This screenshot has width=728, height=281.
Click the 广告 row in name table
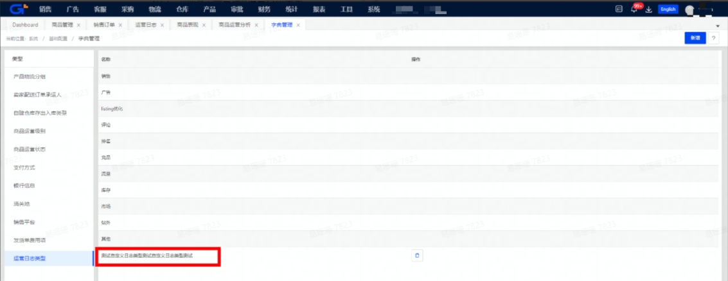point(409,92)
